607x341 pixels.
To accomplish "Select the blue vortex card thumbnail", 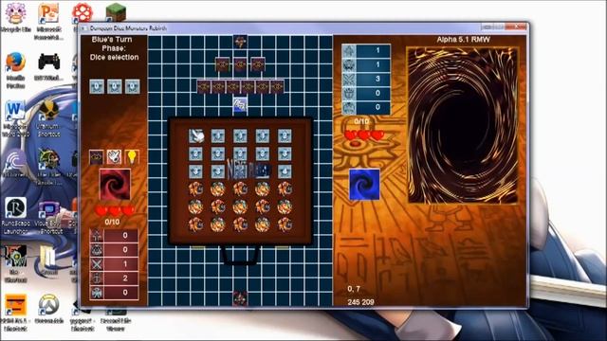I will click(x=364, y=185).
